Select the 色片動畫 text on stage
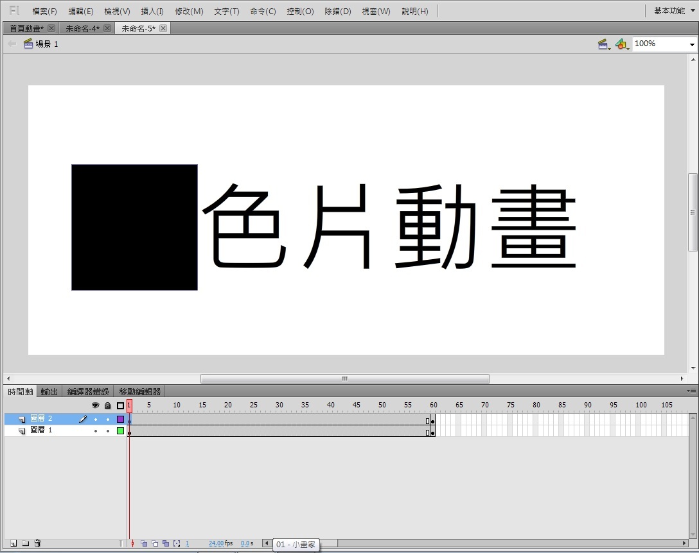699x553 pixels. (389, 226)
